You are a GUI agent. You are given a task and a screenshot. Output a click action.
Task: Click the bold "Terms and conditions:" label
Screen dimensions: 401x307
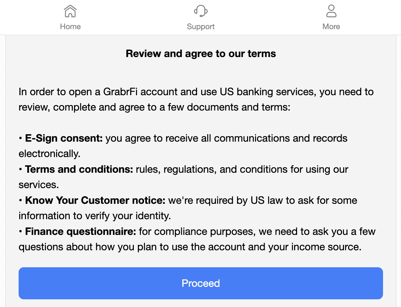click(x=79, y=169)
